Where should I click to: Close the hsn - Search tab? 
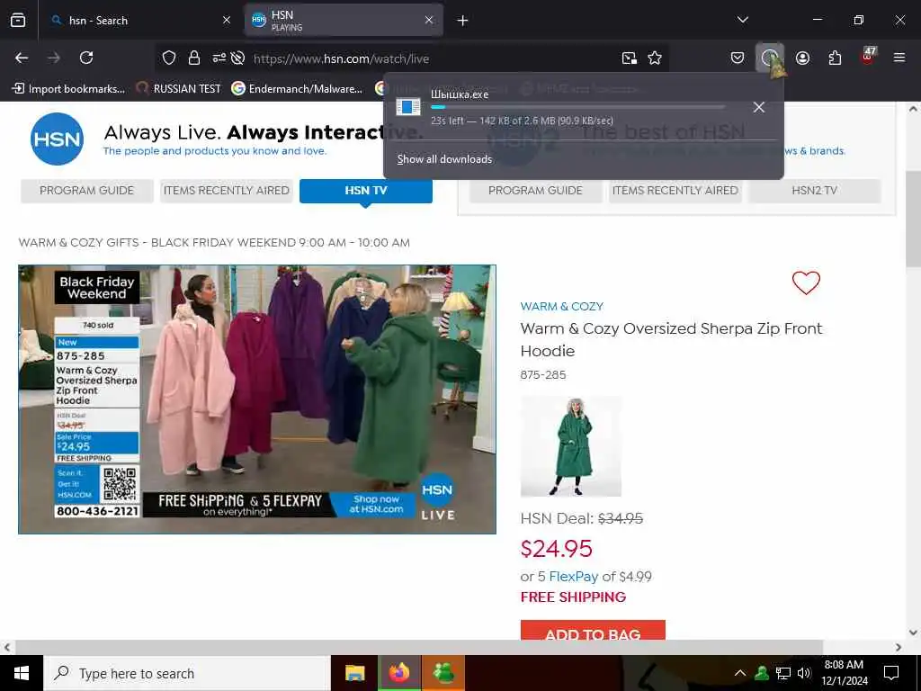tap(226, 20)
